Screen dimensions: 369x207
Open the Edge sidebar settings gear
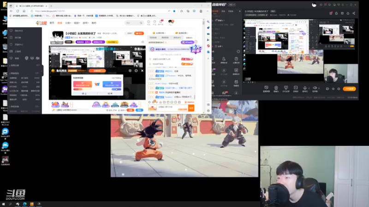pos(208,110)
